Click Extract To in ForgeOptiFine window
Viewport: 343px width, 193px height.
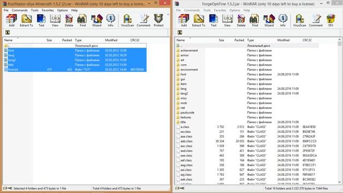click(x=199, y=20)
